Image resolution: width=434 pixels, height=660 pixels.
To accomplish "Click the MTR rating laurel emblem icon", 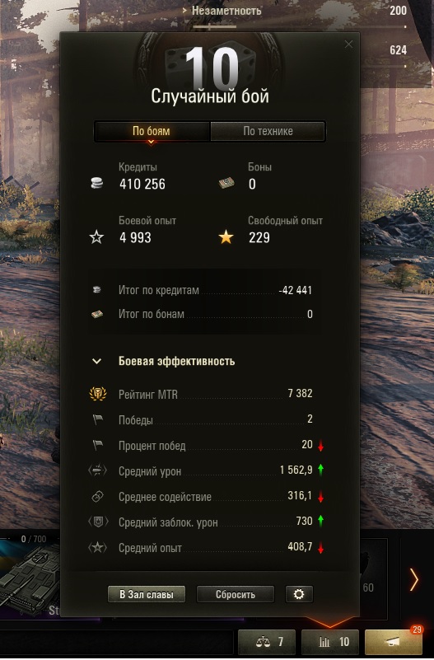I will tap(98, 394).
